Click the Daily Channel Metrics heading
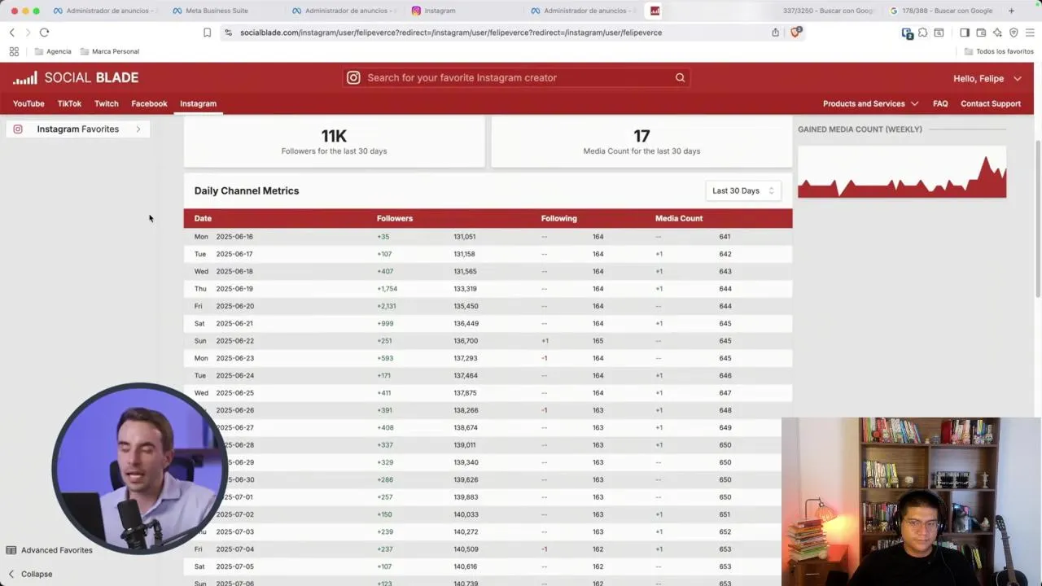1042x586 pixels. coord(247,190)
